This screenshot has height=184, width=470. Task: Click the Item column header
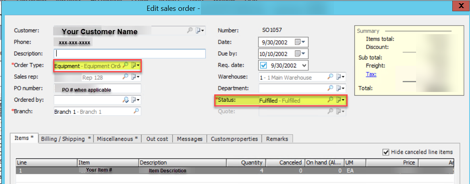(x=108, y=162)
